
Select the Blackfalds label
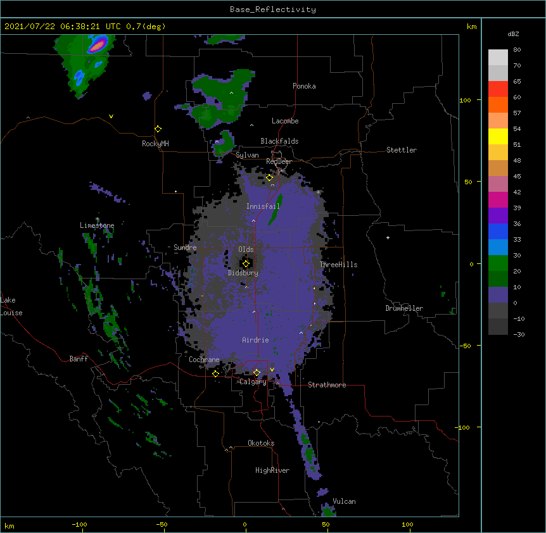pyautogui.click(x=279, y=141)
